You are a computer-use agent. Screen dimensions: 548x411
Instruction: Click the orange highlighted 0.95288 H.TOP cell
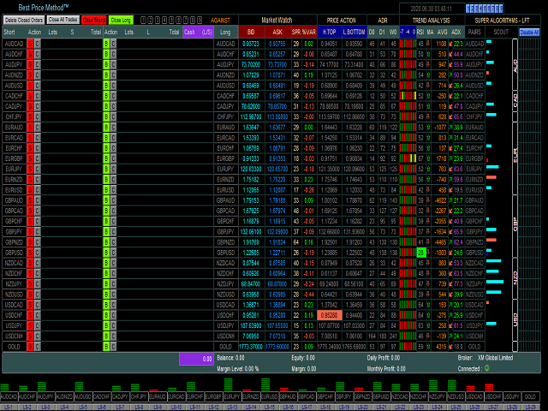tap(329, 315)
